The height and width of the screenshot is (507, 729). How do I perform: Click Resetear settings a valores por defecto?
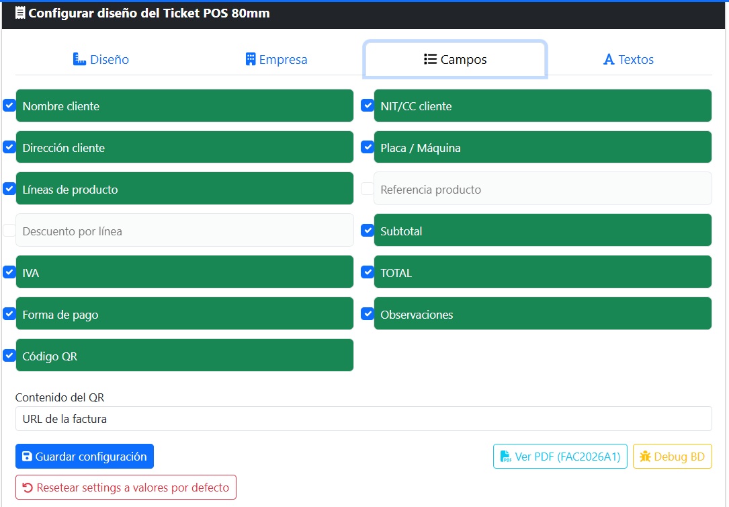point(126,487)
